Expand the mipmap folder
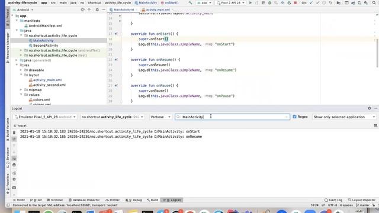The height and width of the screenshot is (213, 379). 21,90
